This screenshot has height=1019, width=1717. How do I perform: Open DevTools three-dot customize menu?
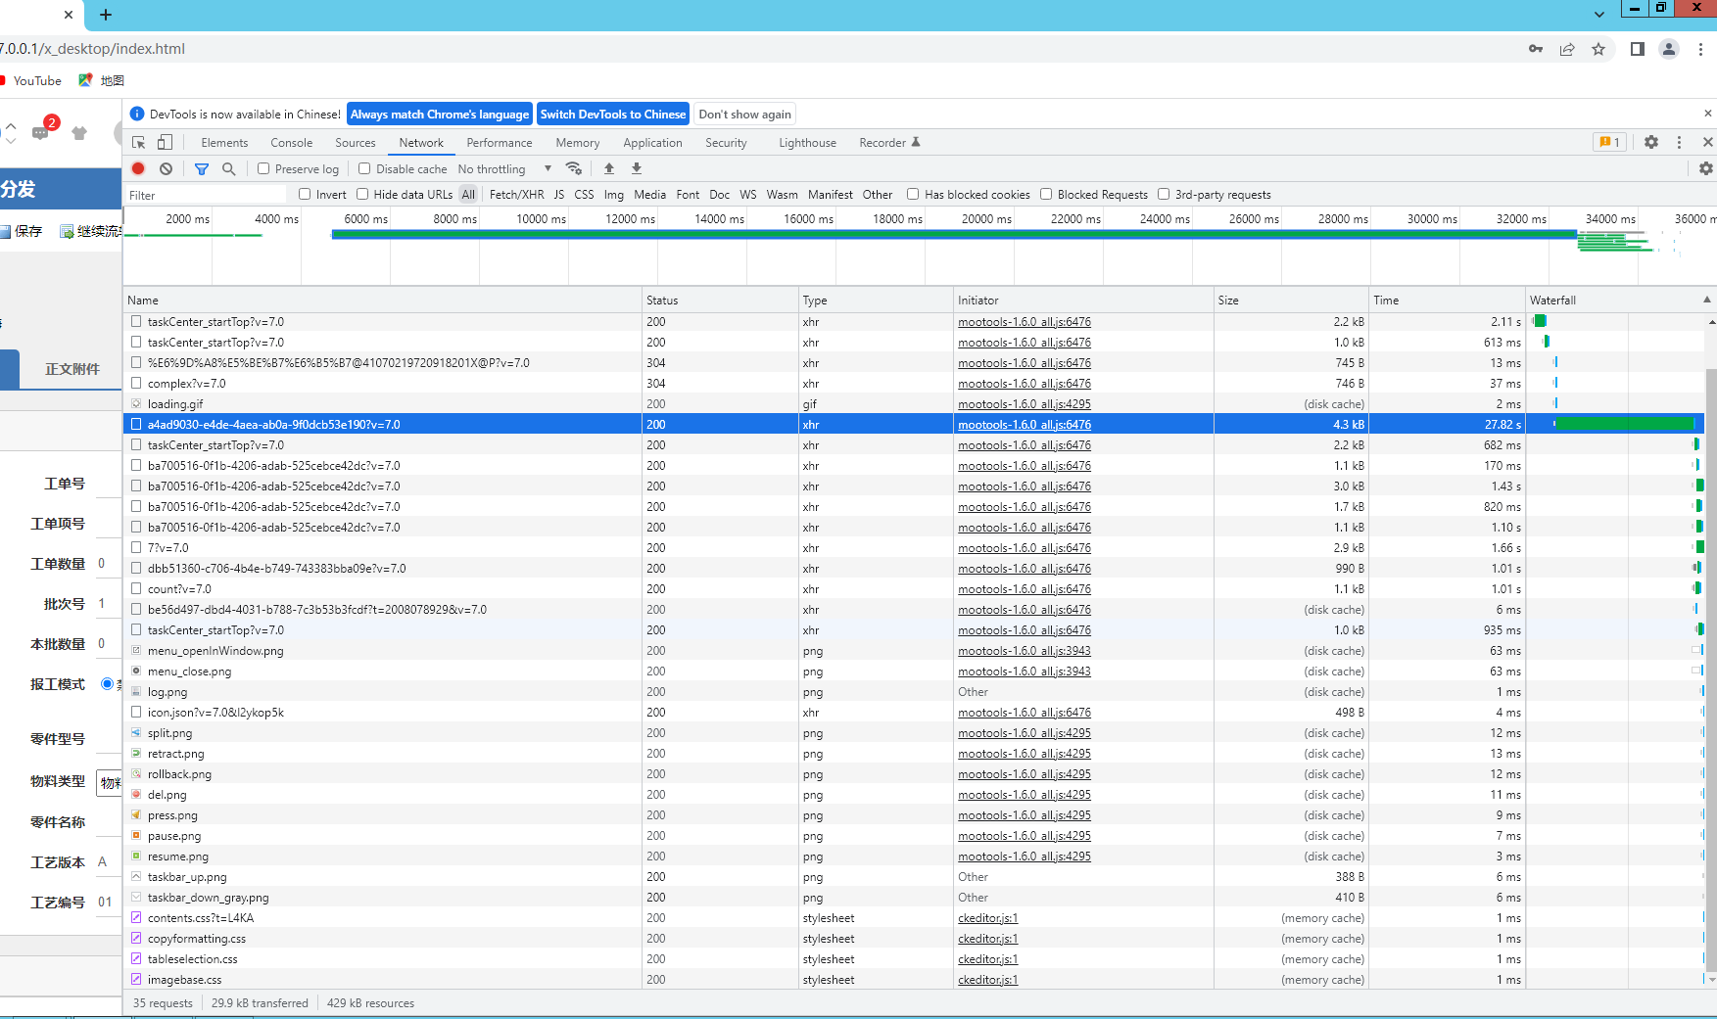(x=1679, y=143)
